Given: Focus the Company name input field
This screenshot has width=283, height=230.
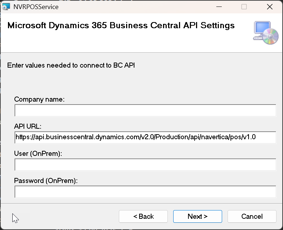Looking at the screenshot, I should 145,111.
